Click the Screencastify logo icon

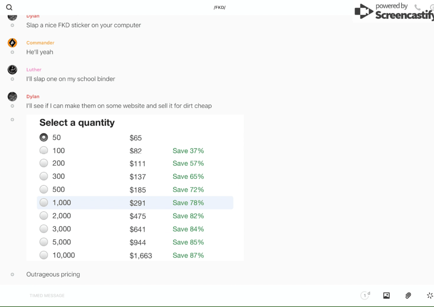[363, 11]
